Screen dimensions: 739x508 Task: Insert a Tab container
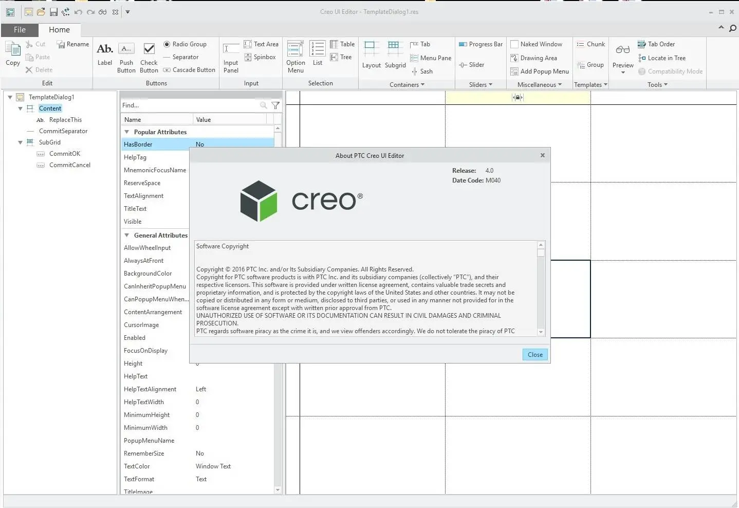pos(420,44)
